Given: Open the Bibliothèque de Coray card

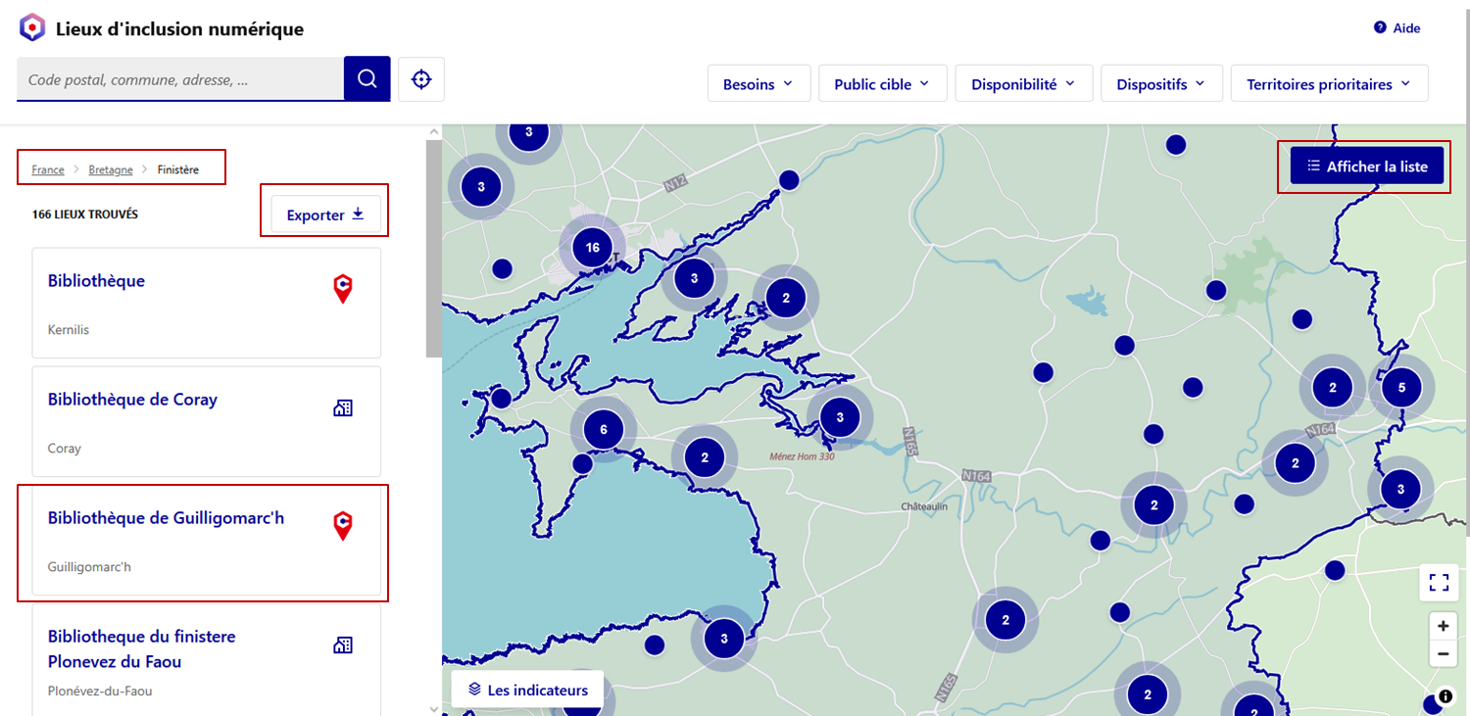Looking at the screenshot, I should pos(206,421).
